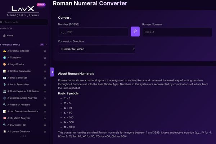
Task: Open the Conversion Direction dropdown
Action: (96, 49)
